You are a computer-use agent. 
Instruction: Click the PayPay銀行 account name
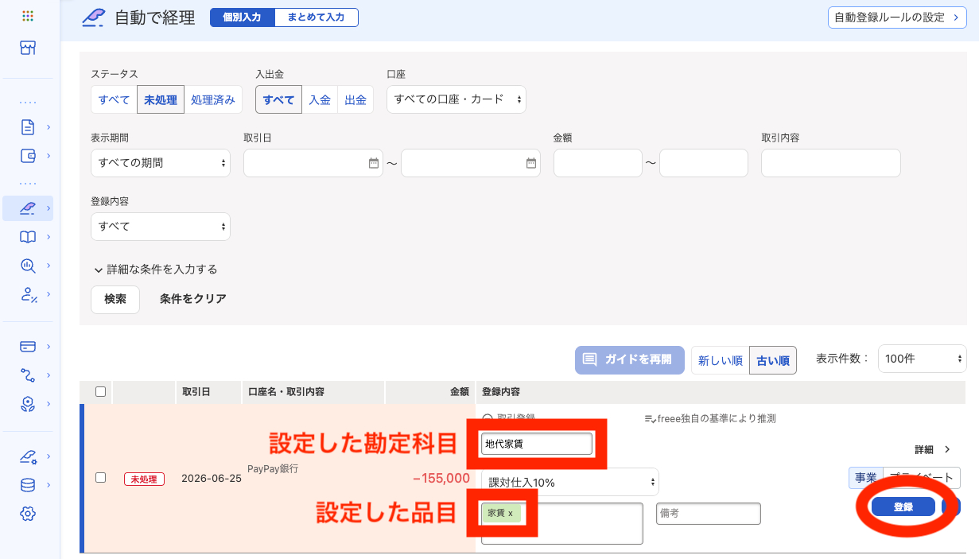pos(273,469)
